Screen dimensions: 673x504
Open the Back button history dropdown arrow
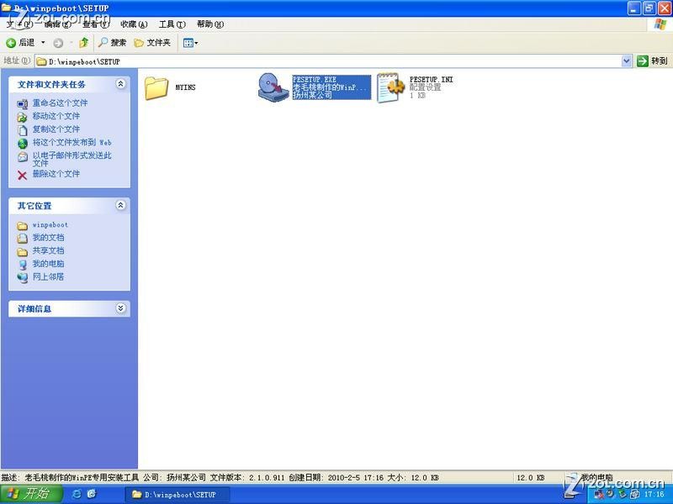click(x=43, y=43)
